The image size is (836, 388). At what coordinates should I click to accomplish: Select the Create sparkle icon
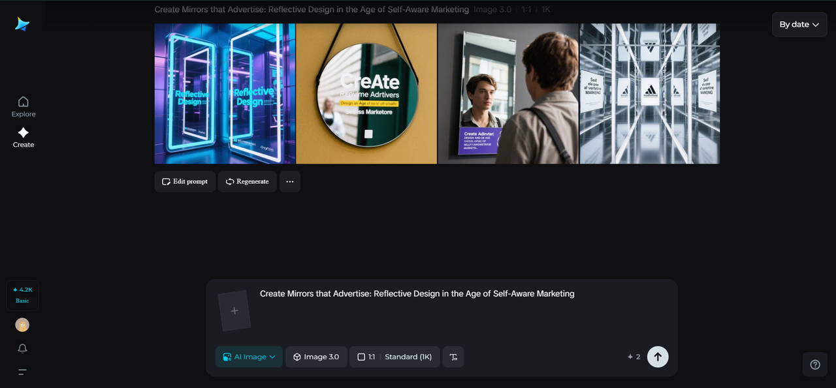point(24,133)
